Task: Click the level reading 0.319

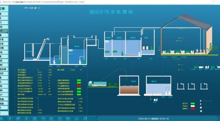Action: [x=40, y=83]
